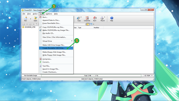Expand the Virtual Drive submenu

56,41
